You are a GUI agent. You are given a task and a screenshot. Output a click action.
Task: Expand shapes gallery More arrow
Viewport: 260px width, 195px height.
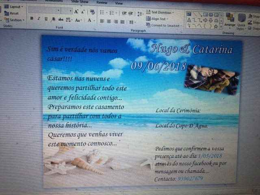pyautogui.click(x=221, y=27)
